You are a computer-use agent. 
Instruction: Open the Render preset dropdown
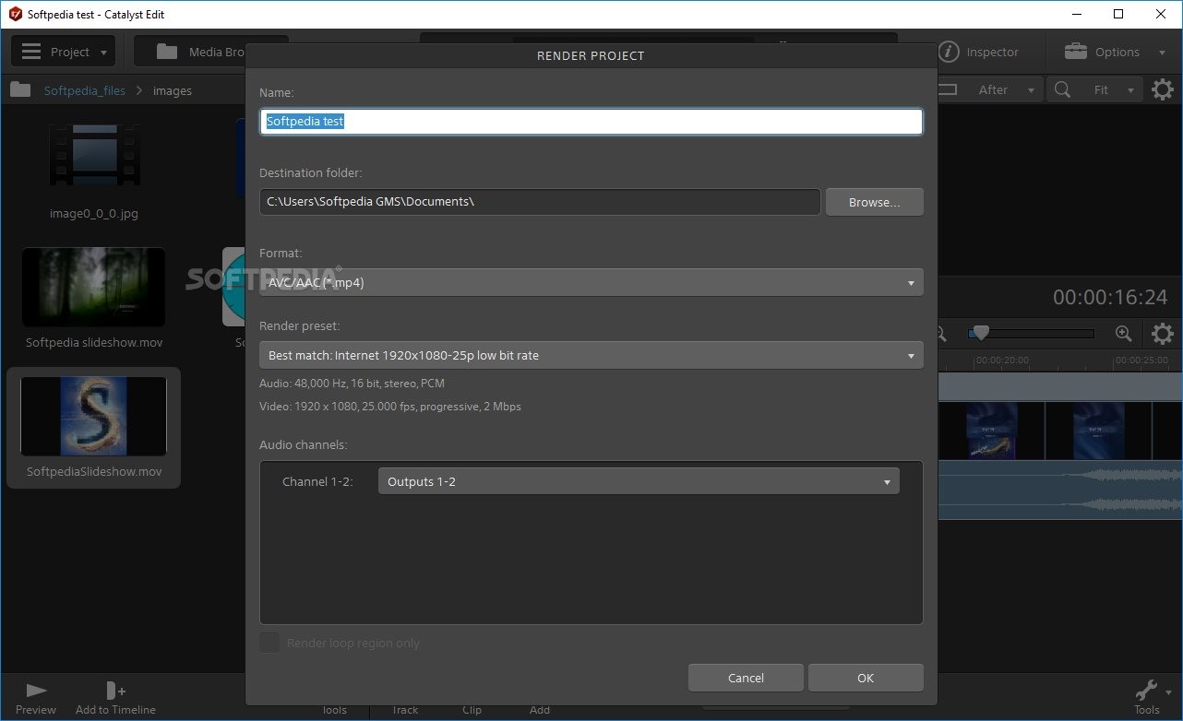point(591,355)
